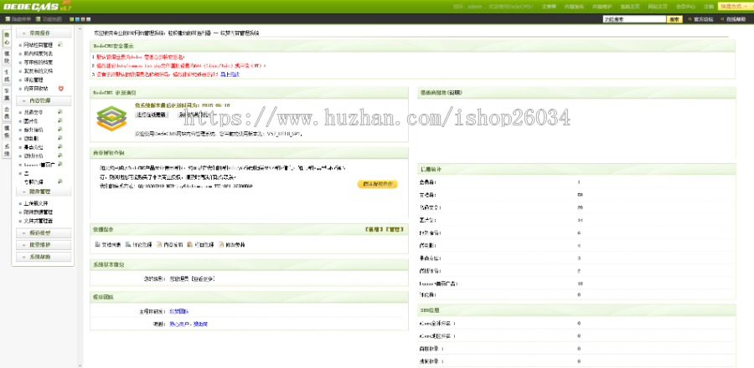The width and height of the screenshot is (754, 368).
Task: Select the gray skin color swatch
Action: 89,20
